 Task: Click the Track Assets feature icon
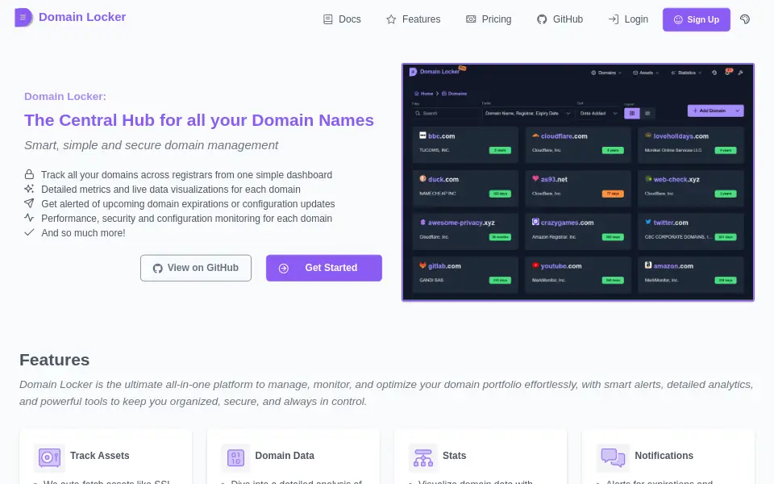pyautogui.click(x=49, y=457)
